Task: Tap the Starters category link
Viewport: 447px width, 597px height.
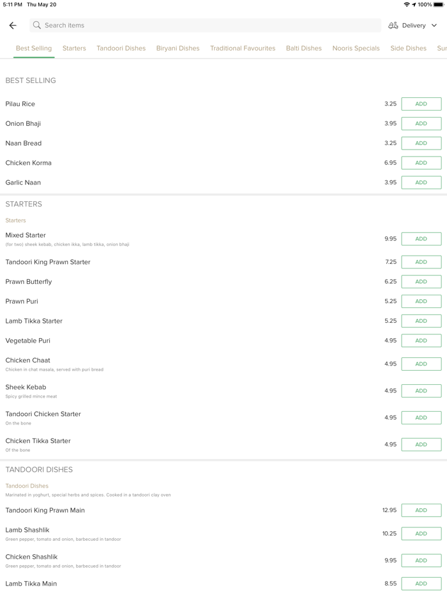Action: [x=16, y=221]
